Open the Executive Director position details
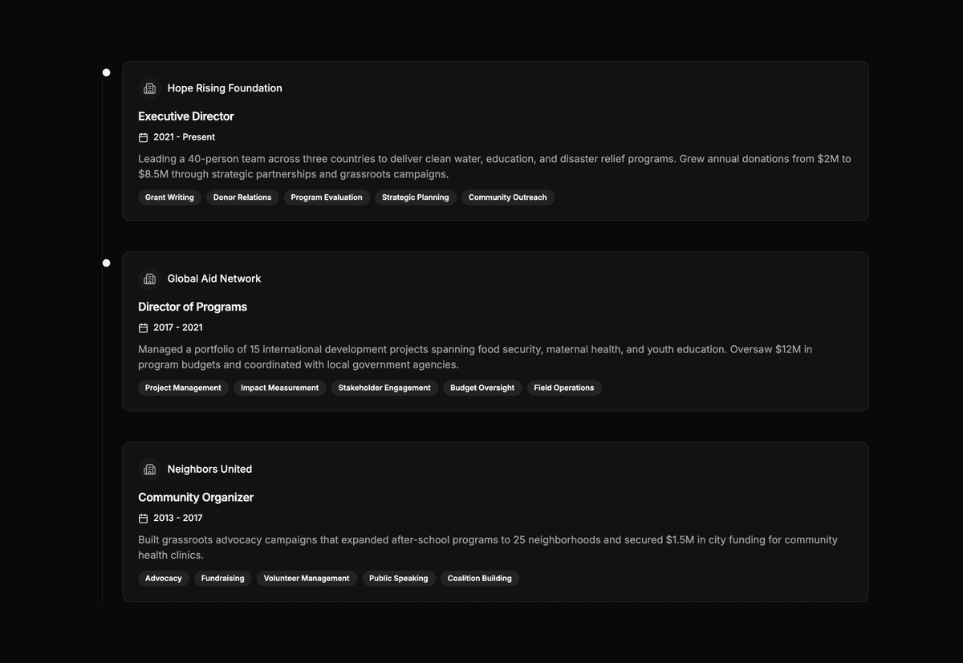The height and width of the screenshot is (663, 963). click(185, 116)
